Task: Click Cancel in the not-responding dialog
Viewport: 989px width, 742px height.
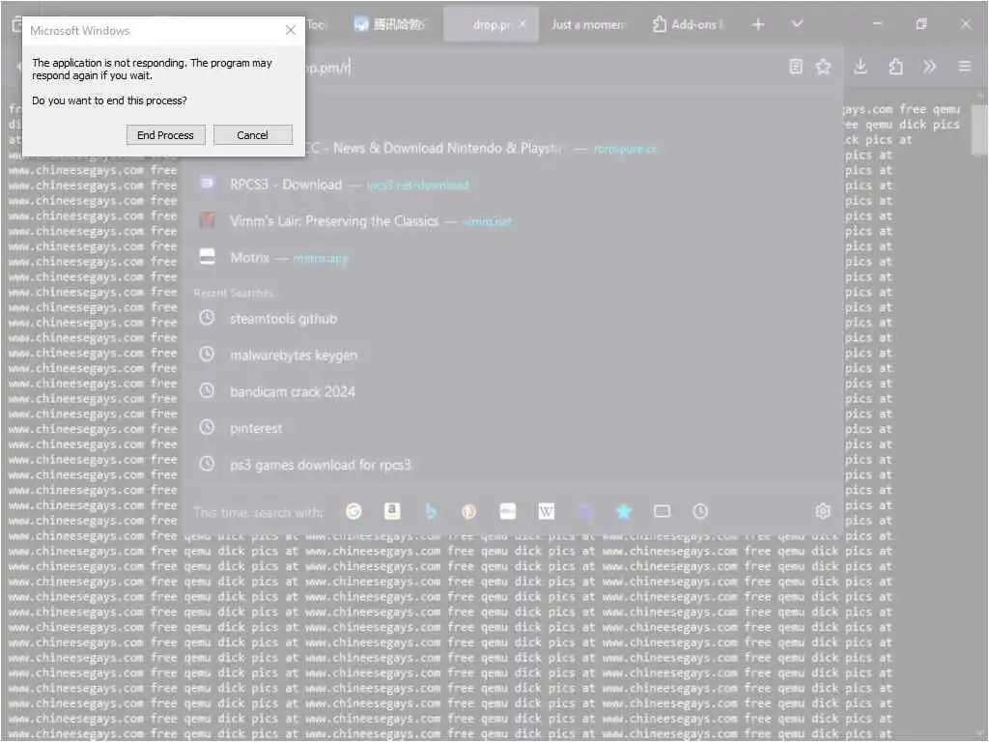Action: [x=252, y=135]
